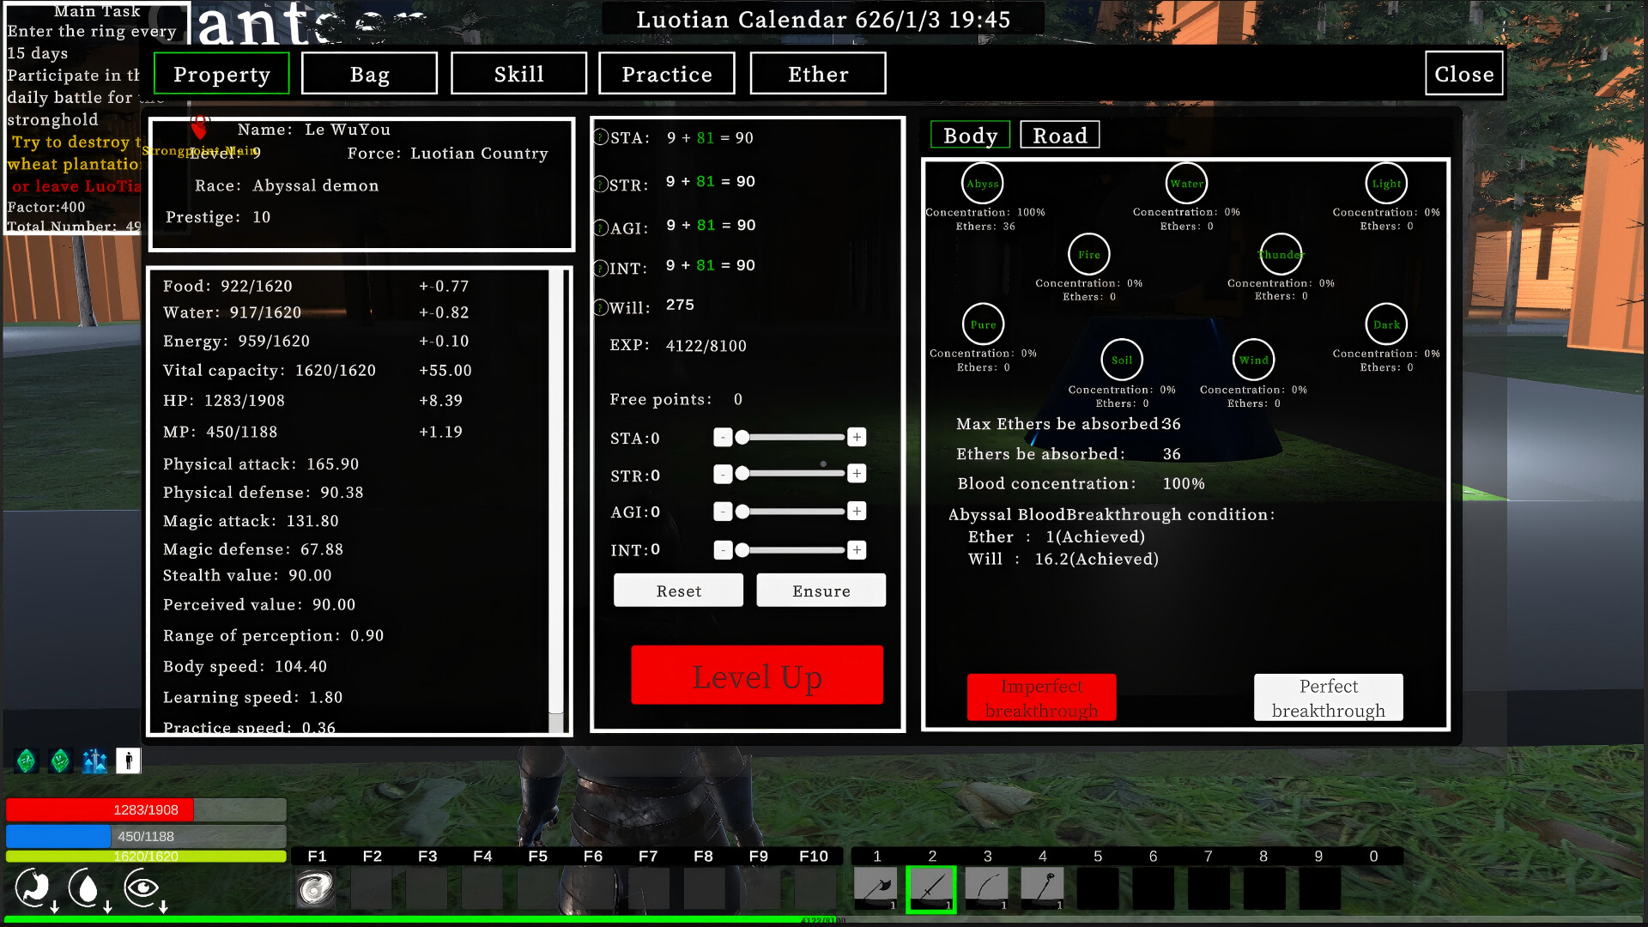
Task: Switch to the Practice tab
Action: [x=667, y=74]
